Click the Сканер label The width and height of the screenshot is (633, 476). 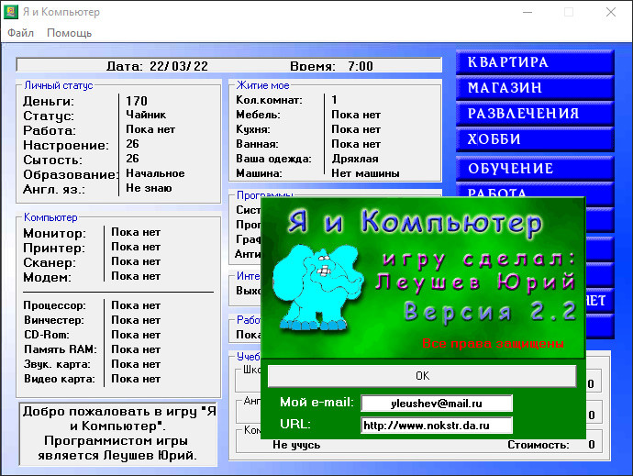[50, 262]
